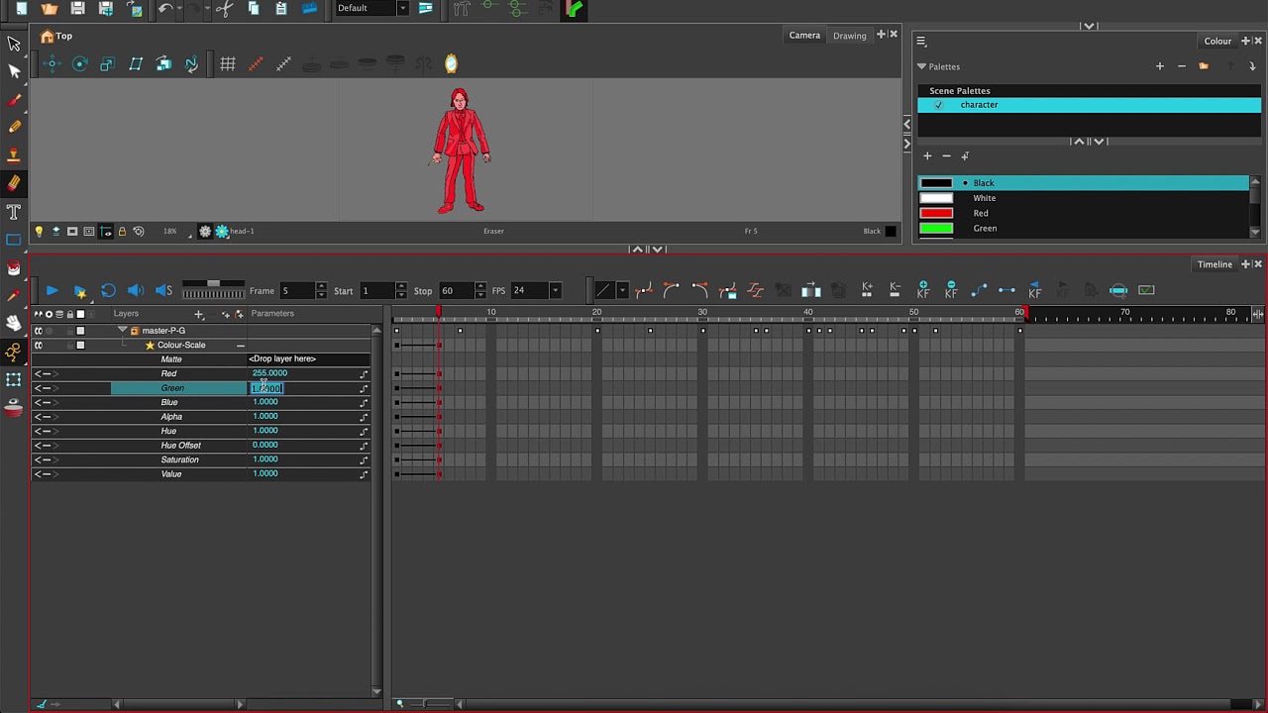The height and width of the screenshot is (713, 1268).
Task: Remove a colour with the swatch minus button
Action: [946, 156]
